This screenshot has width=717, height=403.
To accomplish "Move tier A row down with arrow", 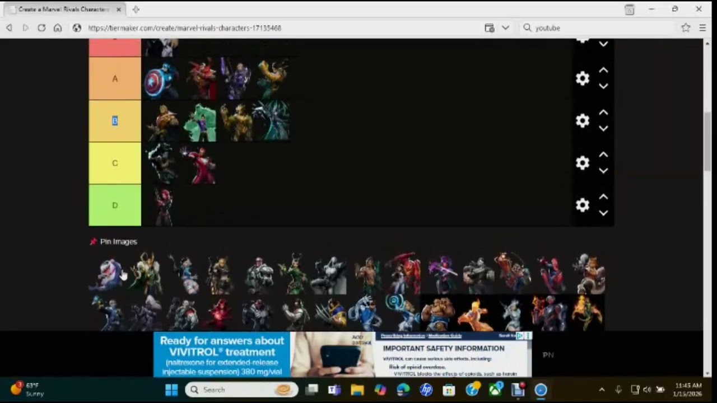I will click(603, 86).
